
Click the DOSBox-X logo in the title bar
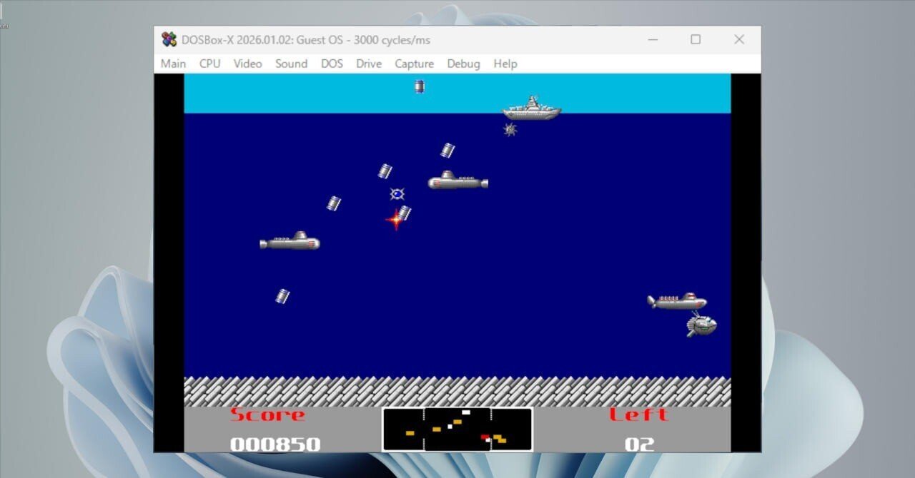tap(167, 39)
